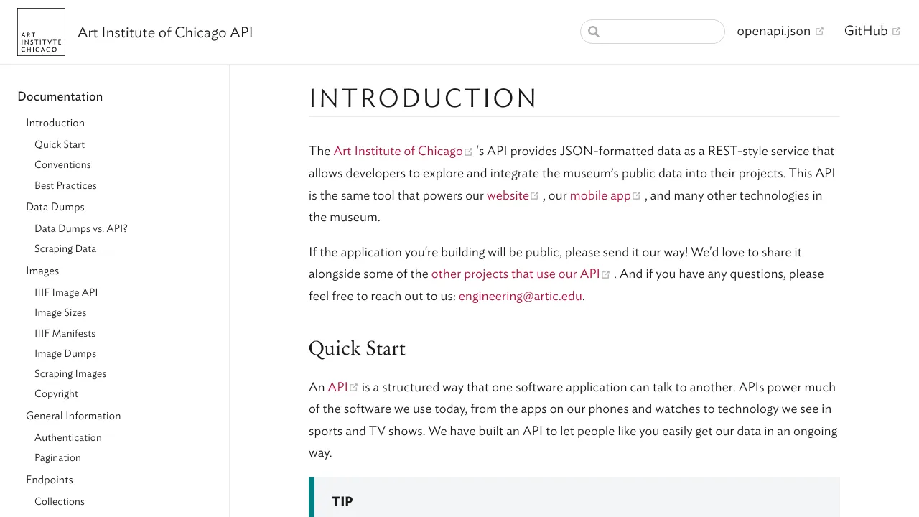Click external-link icon after 'Art Institute of Chicago' link
This screenshot has height=517, width=919.
coord(469,152)
